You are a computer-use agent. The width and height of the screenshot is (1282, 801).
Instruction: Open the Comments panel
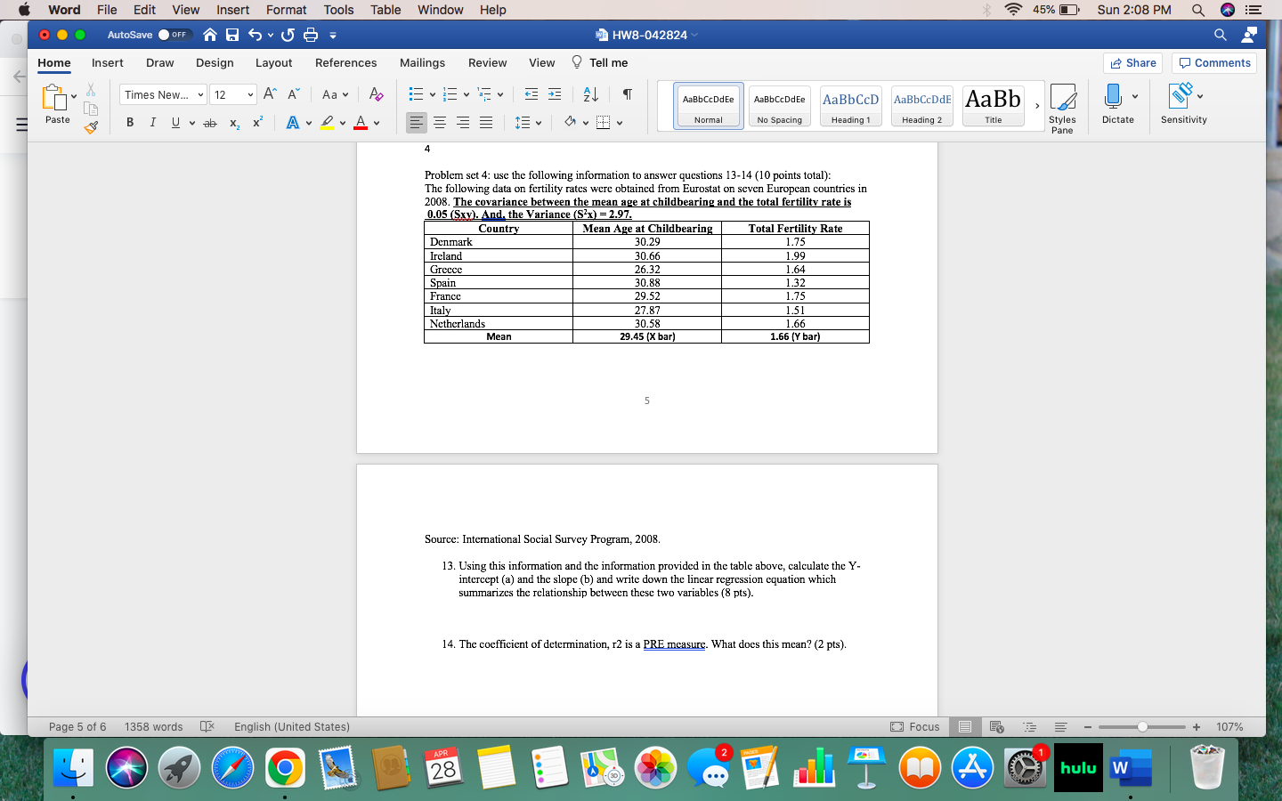(1213, 62)
